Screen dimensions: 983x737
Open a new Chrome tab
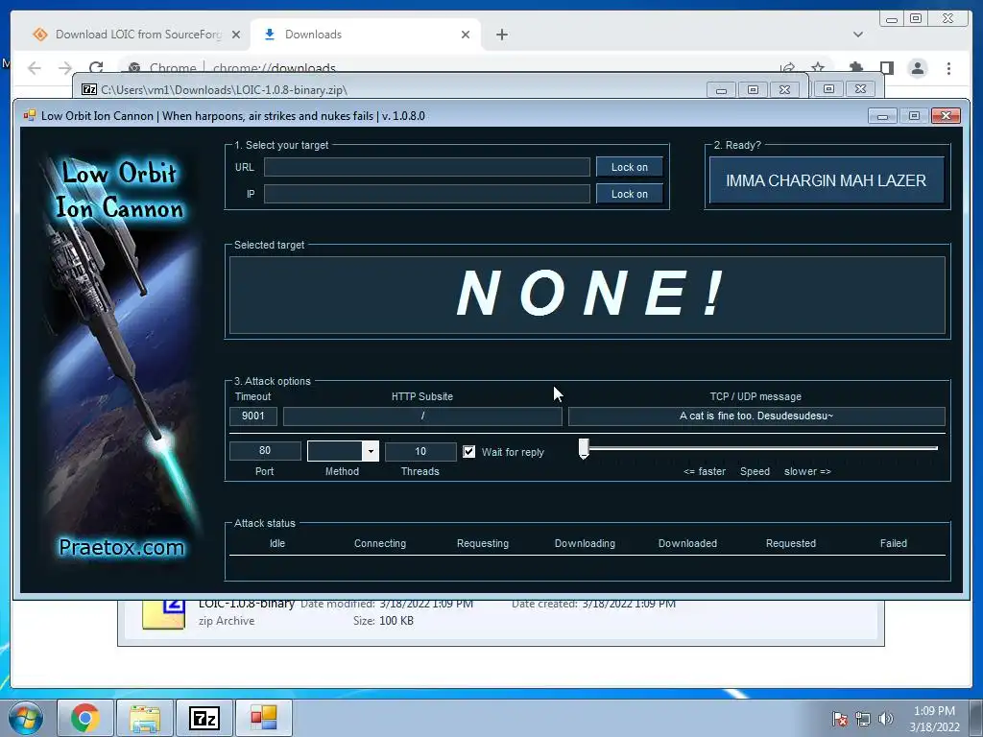click(501, 35)
